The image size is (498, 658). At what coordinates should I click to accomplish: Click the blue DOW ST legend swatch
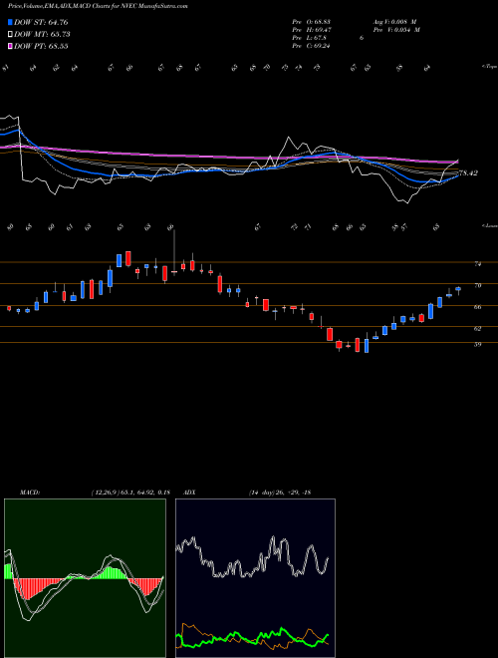10,22
